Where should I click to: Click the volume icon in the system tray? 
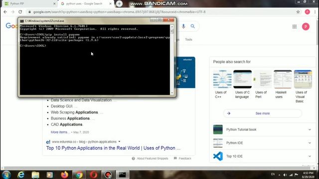pos(285,175)
